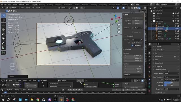Open Render menu
Viewport: 181px width, 102px height.
15,5
